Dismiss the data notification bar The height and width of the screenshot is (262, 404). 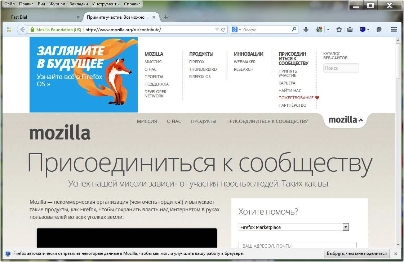[x=395, y=254]
